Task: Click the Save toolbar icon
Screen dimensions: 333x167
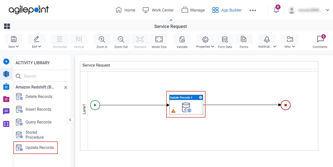Action: point(14,39)
